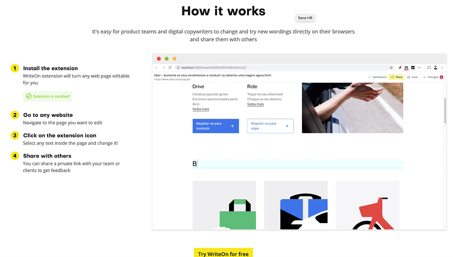Click the green-red pen extension icon

pos(400,68)
